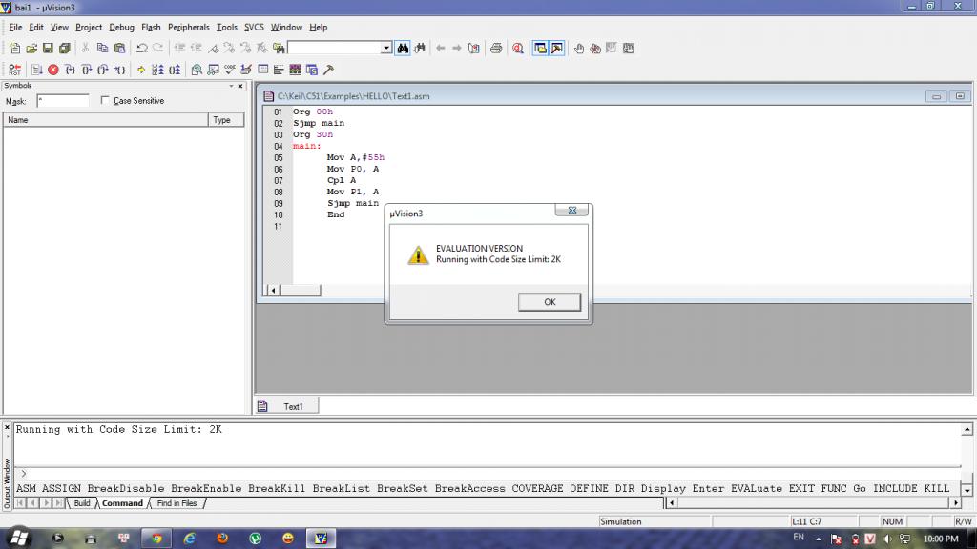This screenshot has height=549, width=977.
Task: Select the Find in Files tab
Action: coord(177,503)
